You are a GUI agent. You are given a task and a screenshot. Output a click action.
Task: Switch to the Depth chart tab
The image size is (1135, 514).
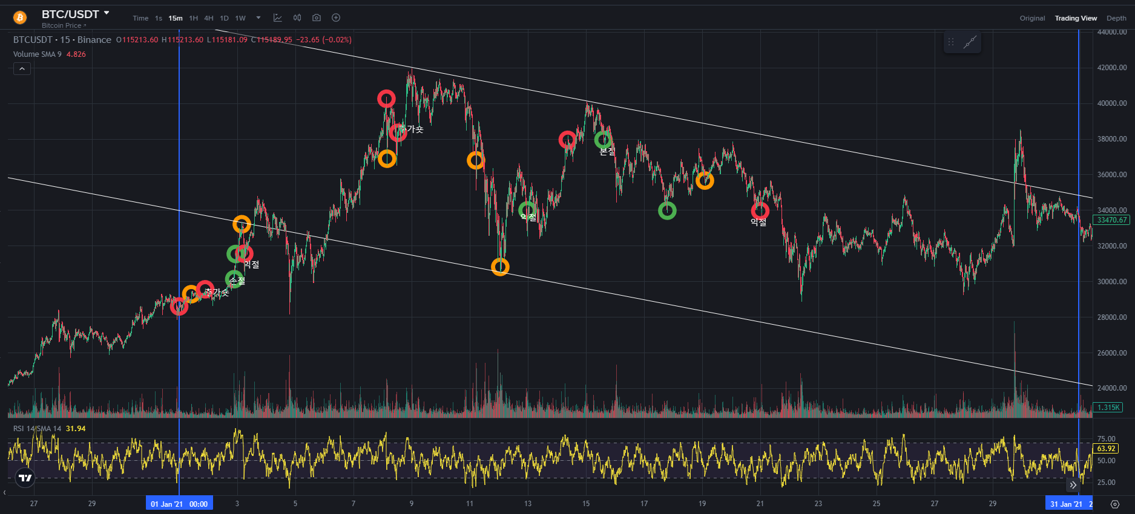1116,18
